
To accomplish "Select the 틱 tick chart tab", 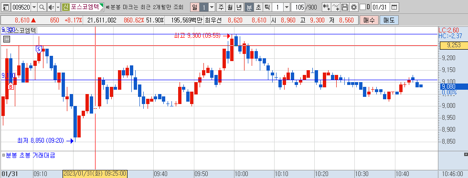I will (x=267, y=7).
